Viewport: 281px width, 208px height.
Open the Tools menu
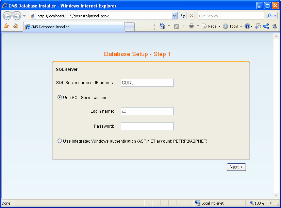point(232,26)
